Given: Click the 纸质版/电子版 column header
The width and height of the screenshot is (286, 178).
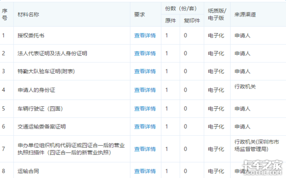Looking at the screenshot, I should tap(217, 14).
